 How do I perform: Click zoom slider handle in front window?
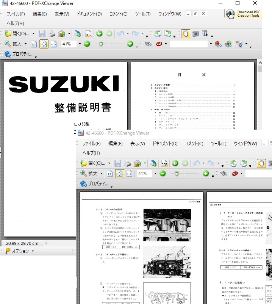[177, 174]
